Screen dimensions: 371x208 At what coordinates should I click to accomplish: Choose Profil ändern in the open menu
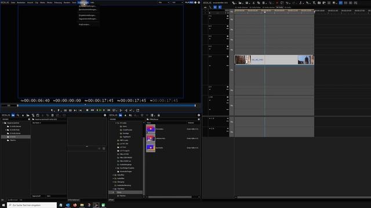click(85, 24)
